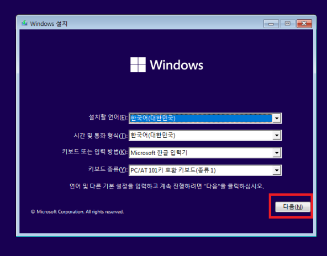This screenshot has width=327, height=256.
Task: Click the 설치할 언어(E) label
Action: 108,118
